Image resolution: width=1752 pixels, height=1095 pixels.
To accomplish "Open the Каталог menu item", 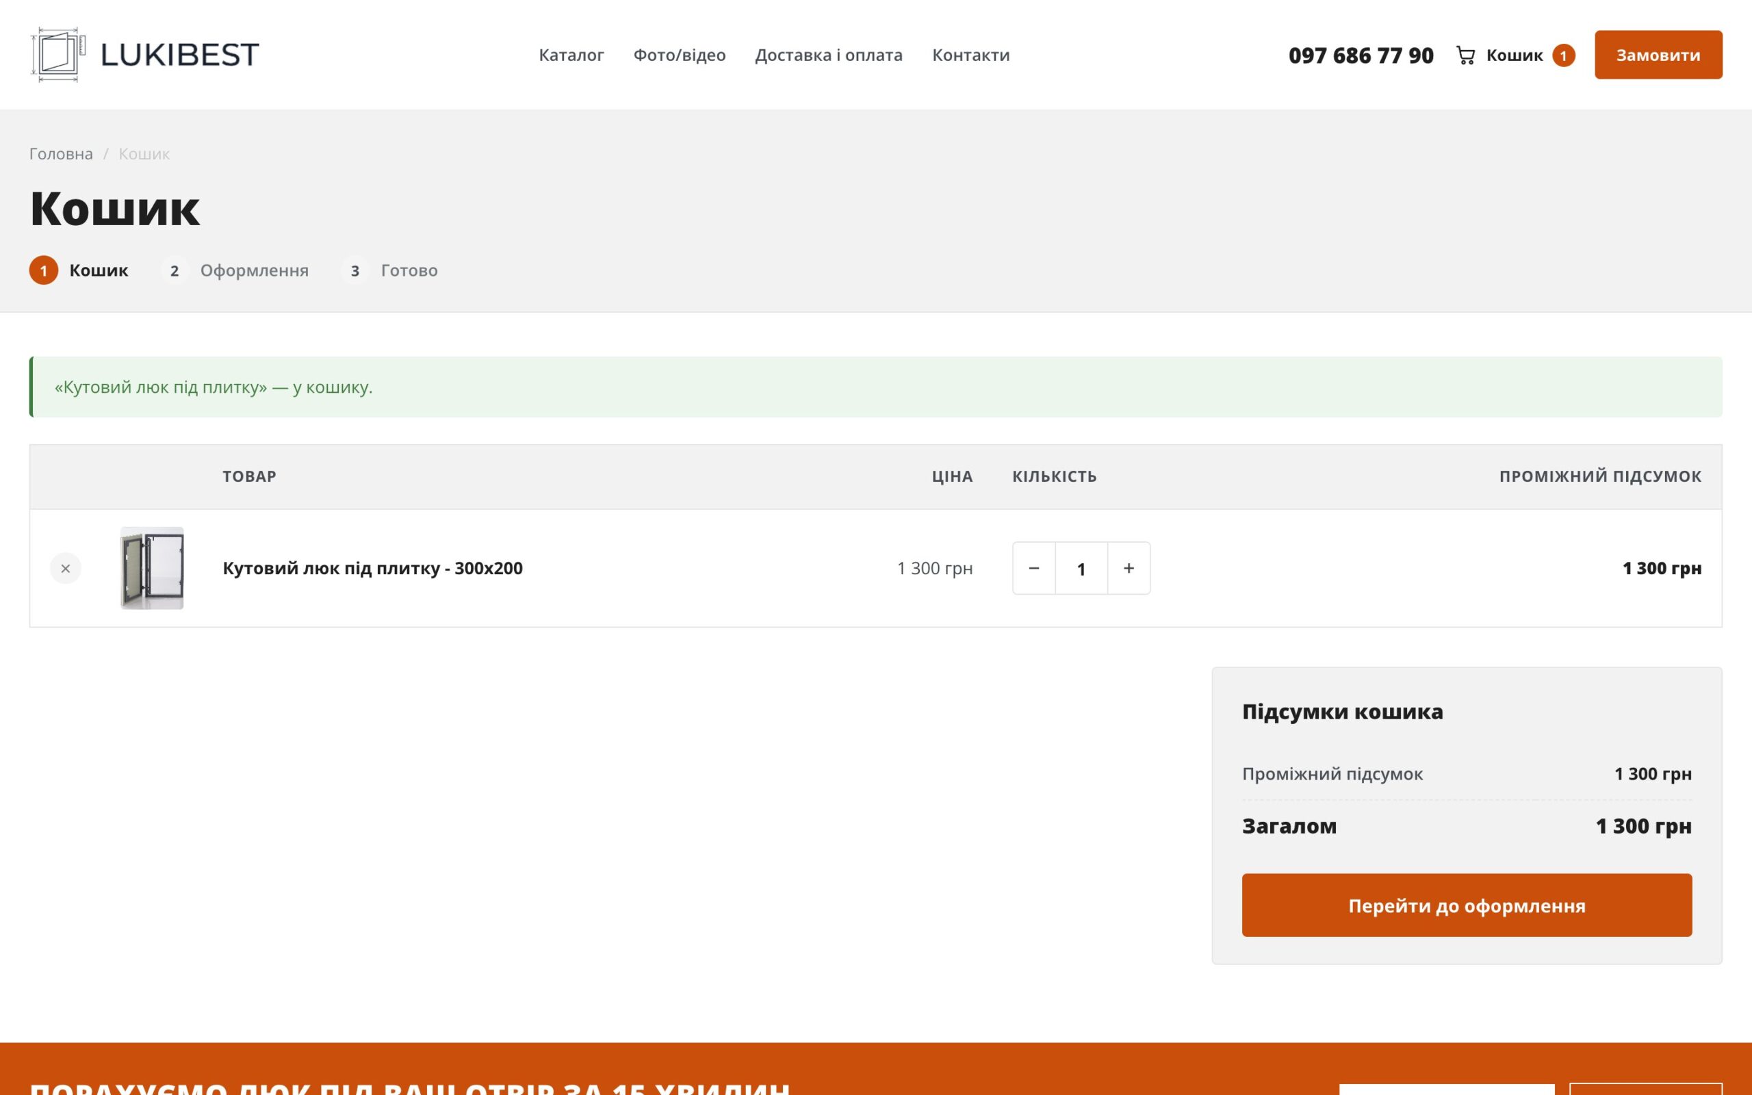I will [571, 55].
